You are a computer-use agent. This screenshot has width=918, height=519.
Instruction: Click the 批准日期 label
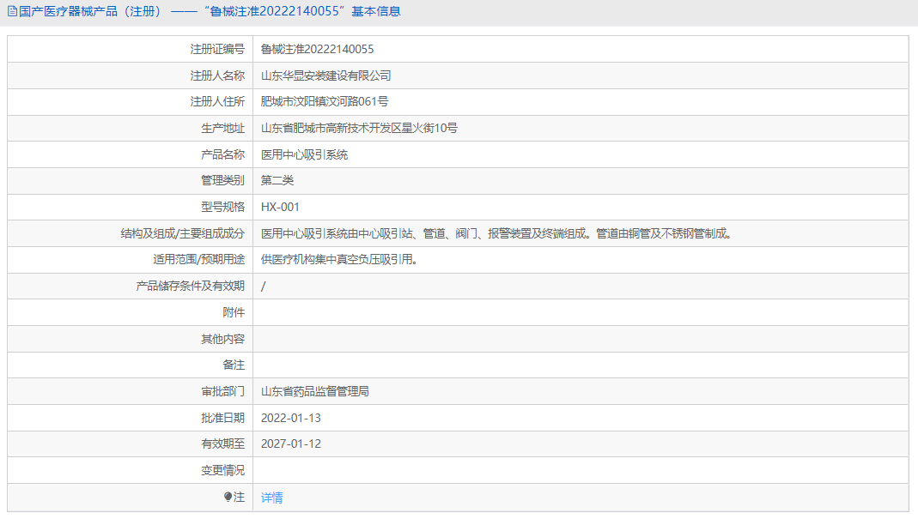click(x=222, y=418)
